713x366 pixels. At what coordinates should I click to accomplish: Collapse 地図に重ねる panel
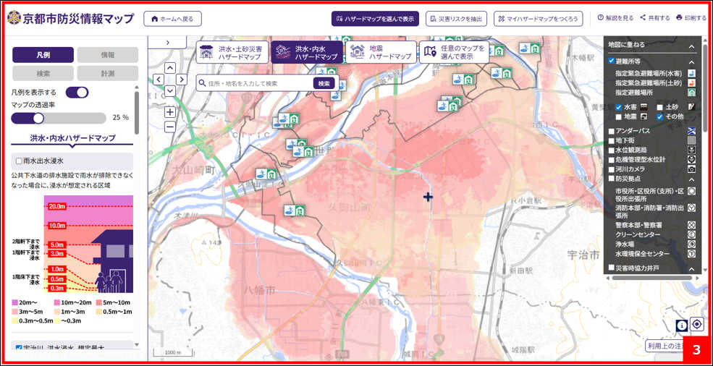click(691, 46)
